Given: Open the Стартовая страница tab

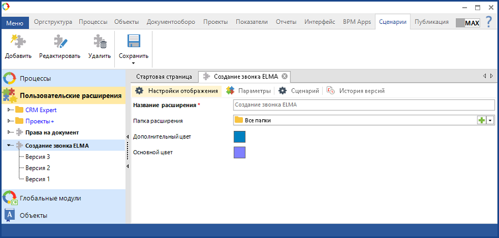Looking at the screenshot, I should click(x=164, y=76).
